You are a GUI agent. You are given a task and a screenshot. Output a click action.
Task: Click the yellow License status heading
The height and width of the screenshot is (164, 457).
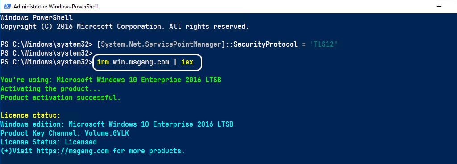30,115
